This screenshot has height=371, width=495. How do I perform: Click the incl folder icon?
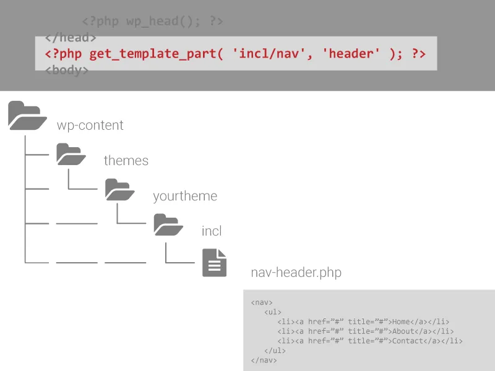[x=168, y=224]
